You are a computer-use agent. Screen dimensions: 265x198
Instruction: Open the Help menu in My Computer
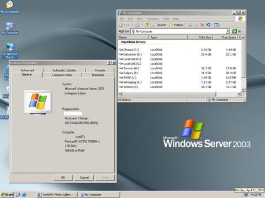tap(176, 19)
